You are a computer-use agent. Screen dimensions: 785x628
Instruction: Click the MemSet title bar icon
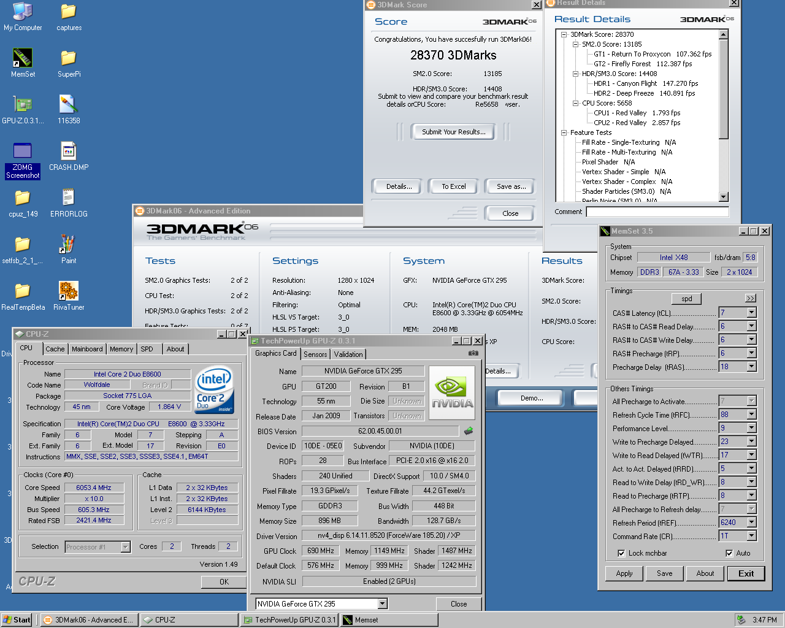click(x=605, y=231)
